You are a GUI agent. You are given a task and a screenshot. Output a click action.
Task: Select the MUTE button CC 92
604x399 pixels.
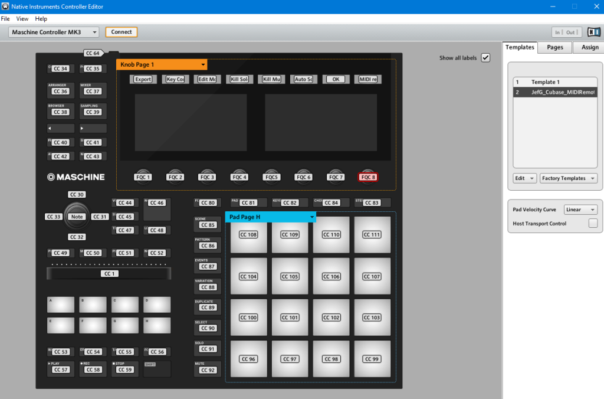[208, 368]
